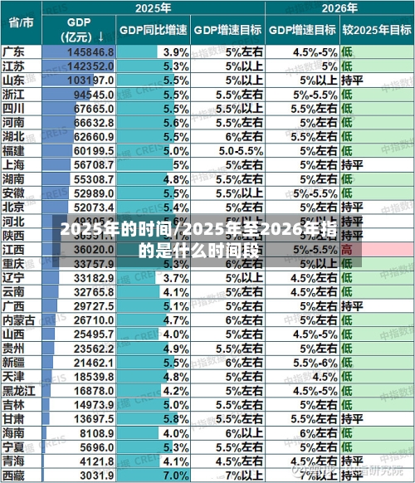Select the 江西 province cell
The width and height of the screenshot is (415, 483).
point(21,250)
